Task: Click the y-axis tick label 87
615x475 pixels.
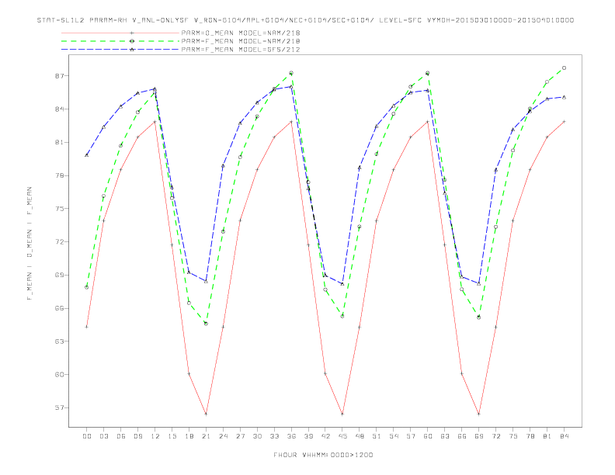Action: coord(59,75)
